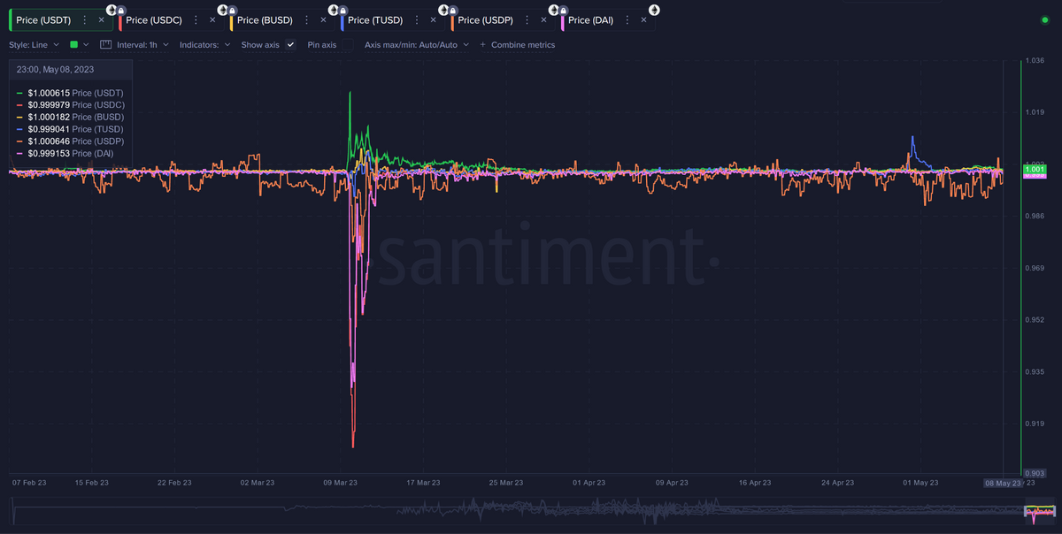Click the lock icon on USDC metric
Screen dimensions: 1062x534
(x=232, y=11)
